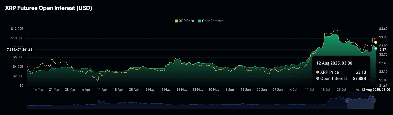This screenshot has width=393, height=115.
Task: Click the yellow XRP price data point marker
Action: [x=376, y=42]
